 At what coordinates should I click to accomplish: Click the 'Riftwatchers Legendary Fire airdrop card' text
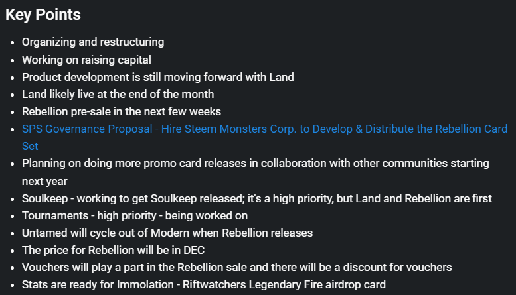tap(284, 284)
